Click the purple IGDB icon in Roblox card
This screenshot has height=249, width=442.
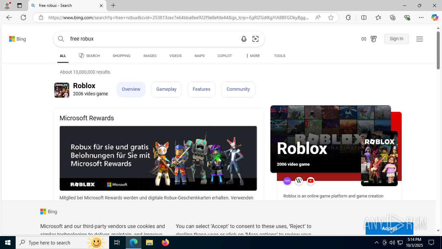coord(287,181)
